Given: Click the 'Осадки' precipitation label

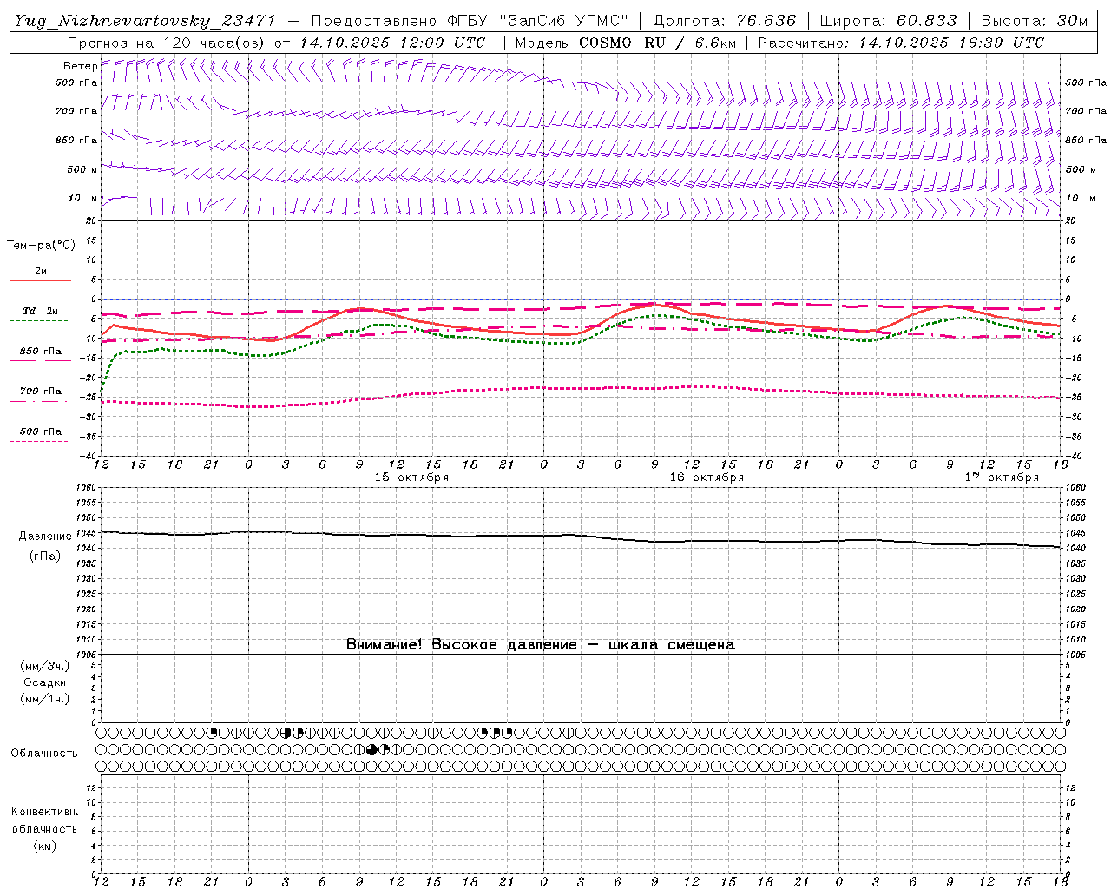Looking at the screenshot, I should pyautogui.click(x=45, y=682).
